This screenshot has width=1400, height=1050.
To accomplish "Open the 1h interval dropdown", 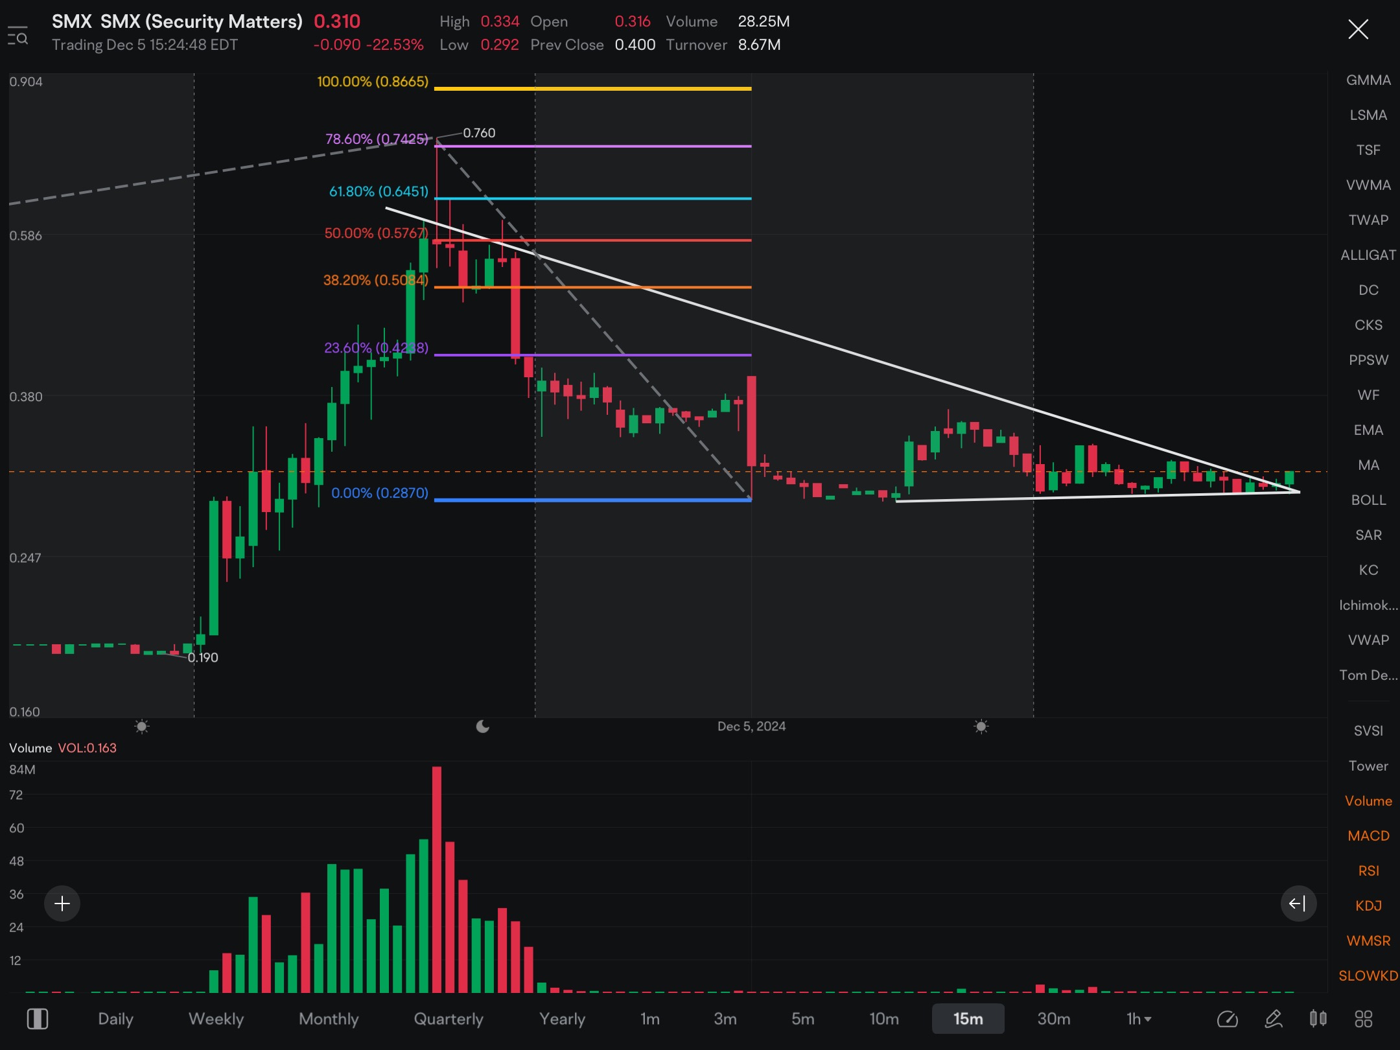I will (1139, 1019).
